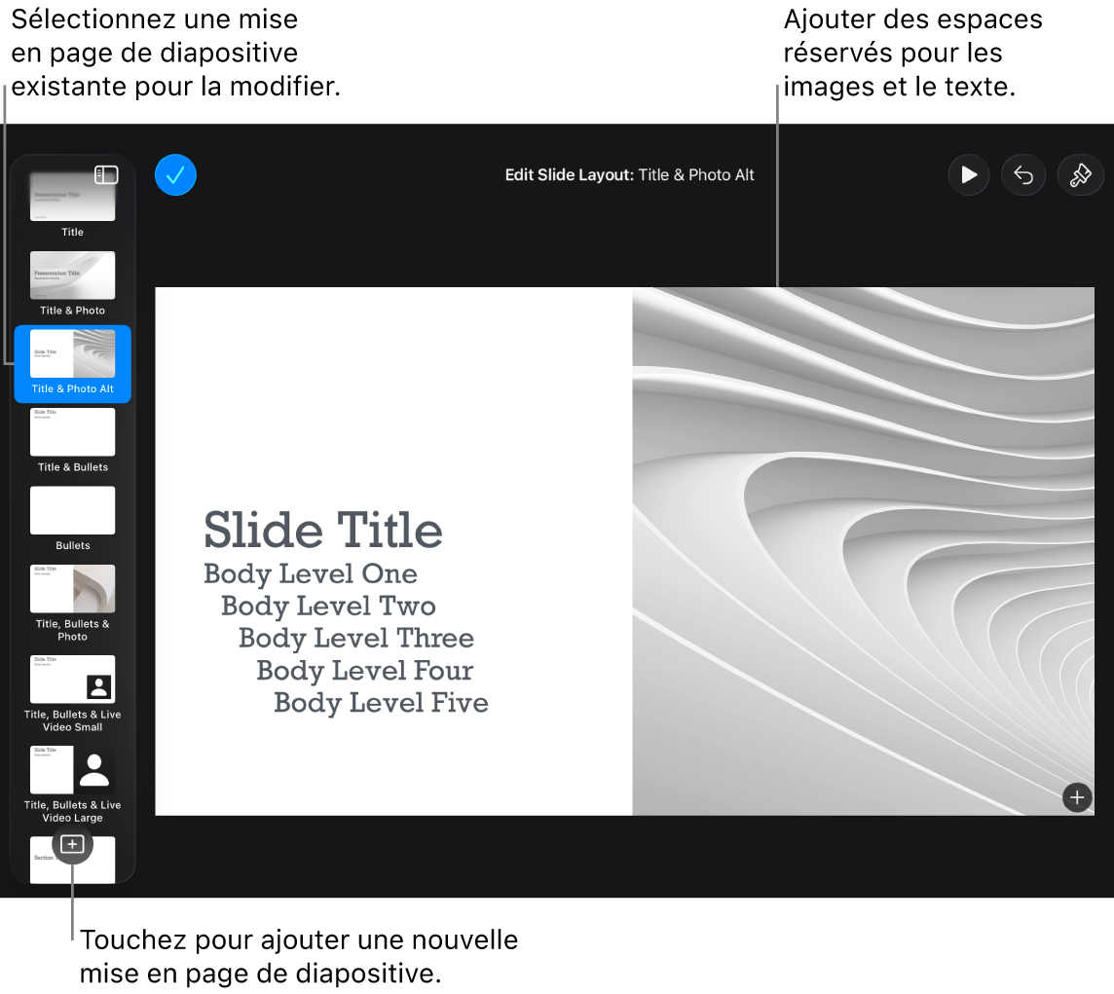The width and height of the screenshot is (1114, 994).
Task: Tap the blue checkmark Done button
Action: (175, 175)
